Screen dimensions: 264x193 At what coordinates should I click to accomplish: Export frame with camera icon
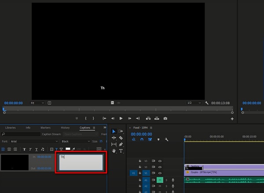click(x=165, y=118)
